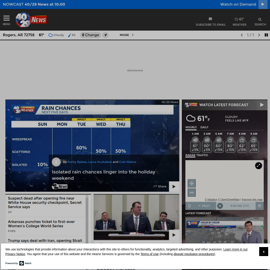Switch to the DAILY forecast tab
The height and width of the screenshot is (270, 270).
[x=204, y=127]
